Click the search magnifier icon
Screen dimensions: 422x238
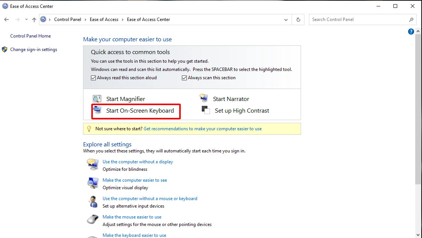[411, 20]
